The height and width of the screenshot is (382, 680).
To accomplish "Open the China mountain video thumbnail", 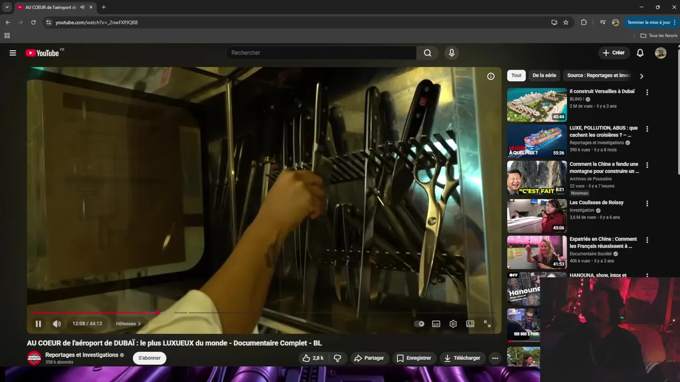I will pos(537,178).
